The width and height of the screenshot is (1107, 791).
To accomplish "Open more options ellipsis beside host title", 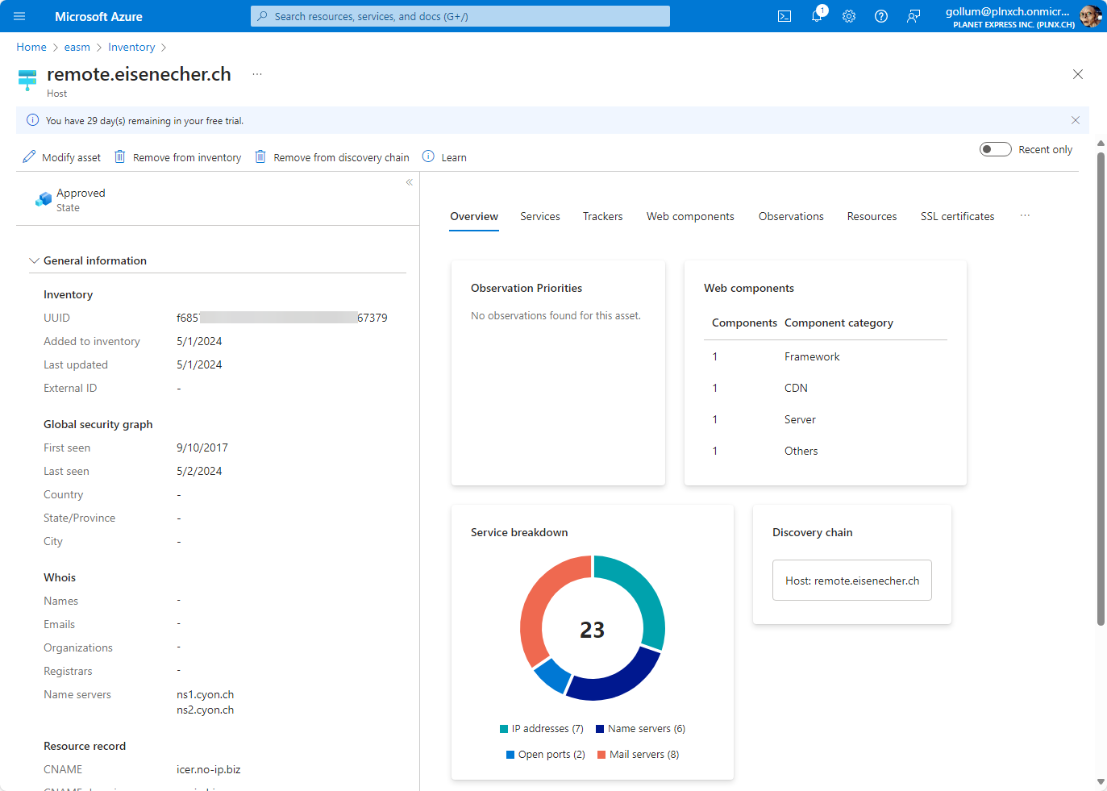I will coord(257,74).
